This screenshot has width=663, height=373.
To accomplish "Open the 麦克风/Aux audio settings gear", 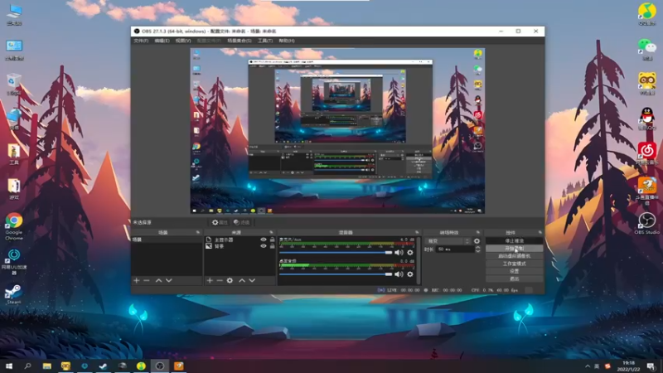I will click(409, 253).
